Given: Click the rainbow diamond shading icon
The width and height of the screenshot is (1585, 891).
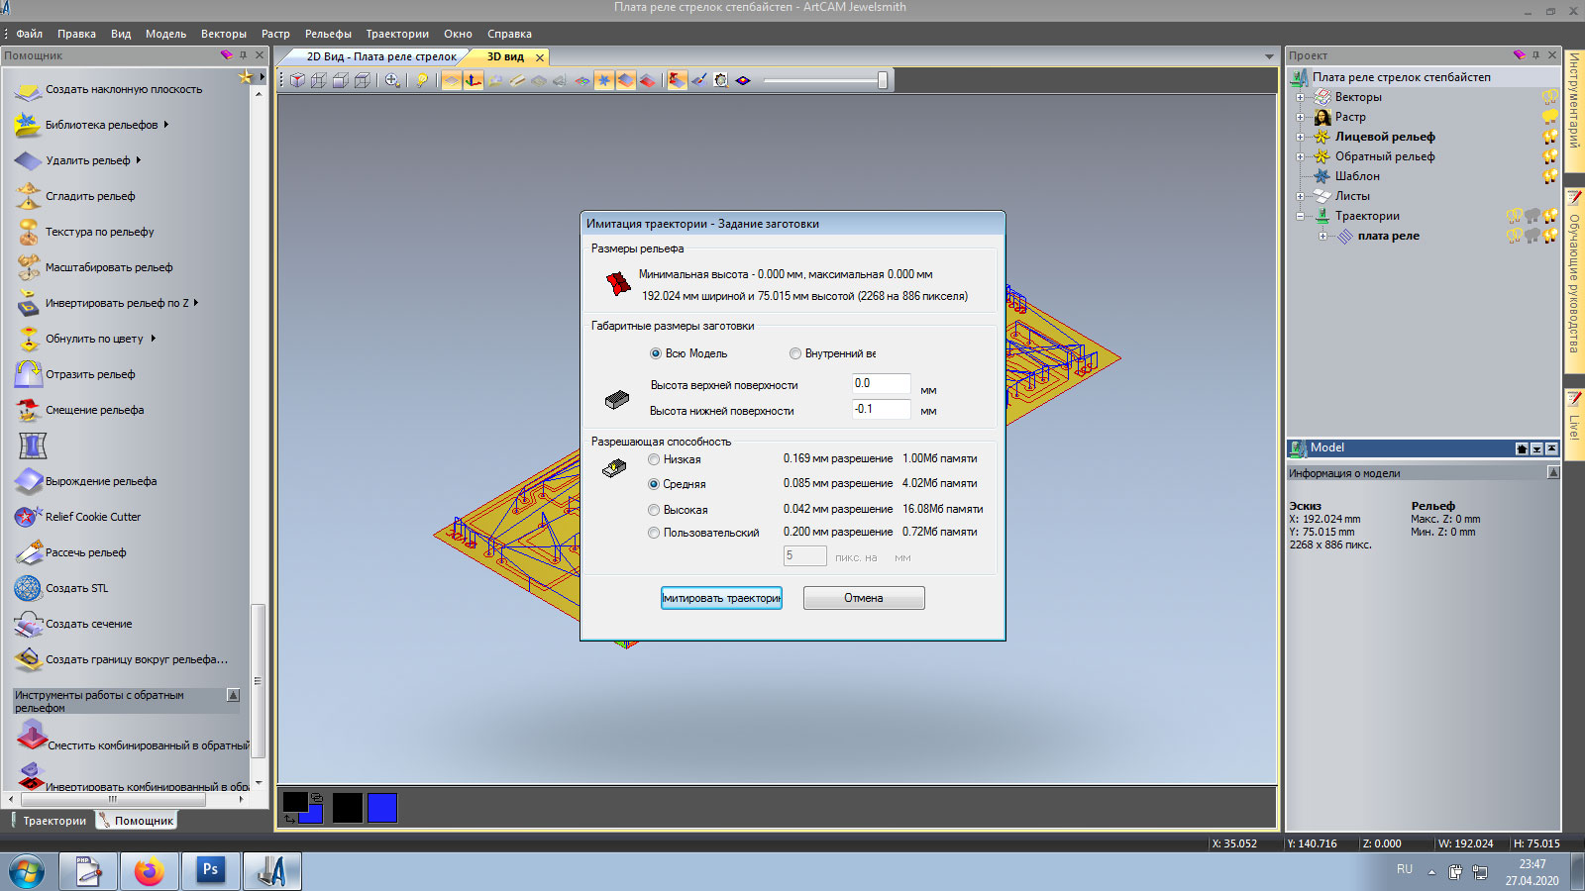Looking at the screenshot, I should (743, 80).
